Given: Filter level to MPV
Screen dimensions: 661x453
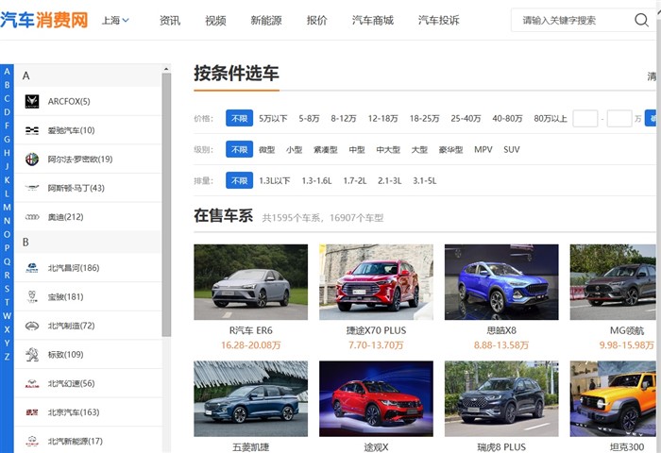Looking at the screenshot, I should click(x=483, y=150).
